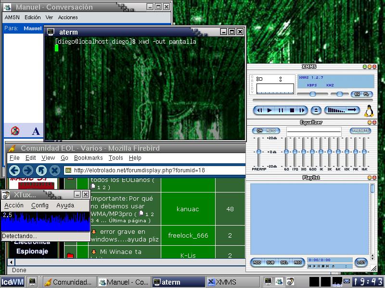Open the Bookmarks menu in Firebird
Image resolution: width=385 pixels, height=288 pixels.
click(x=88, y=158)
